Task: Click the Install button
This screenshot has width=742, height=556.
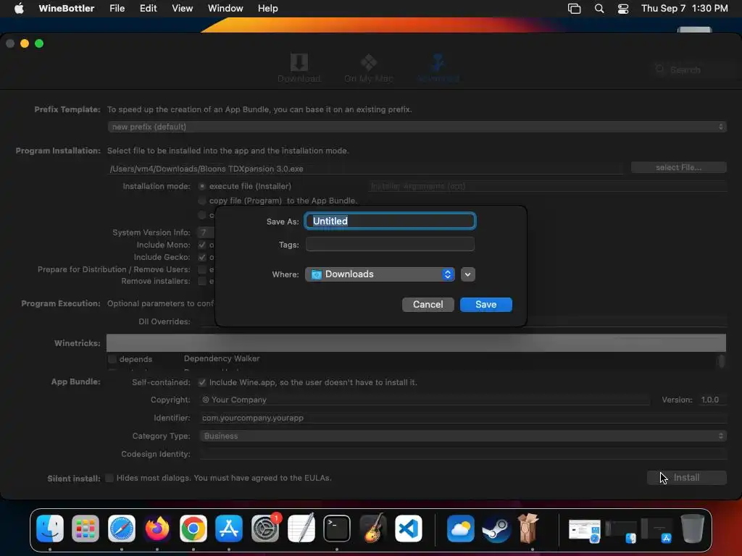Action: coord(687,478)
